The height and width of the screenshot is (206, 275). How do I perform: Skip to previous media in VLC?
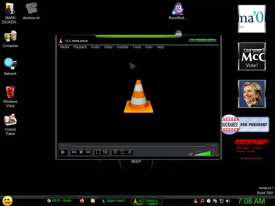click(x=74, y=152)
